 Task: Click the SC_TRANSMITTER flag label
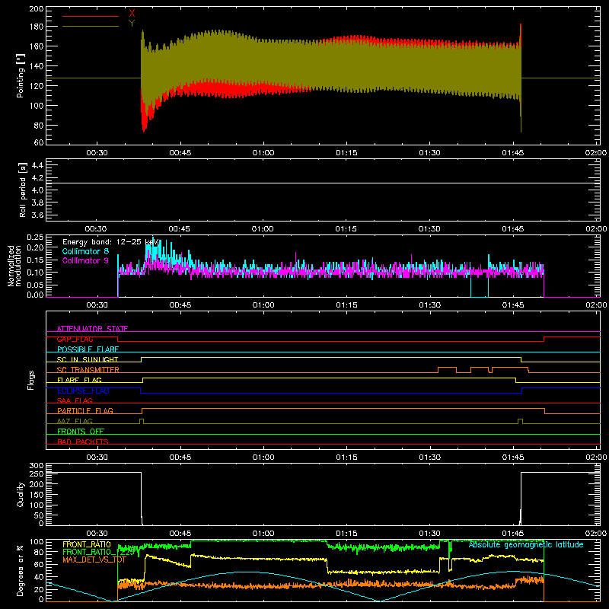pyautogui.click(x=88, y=370)
